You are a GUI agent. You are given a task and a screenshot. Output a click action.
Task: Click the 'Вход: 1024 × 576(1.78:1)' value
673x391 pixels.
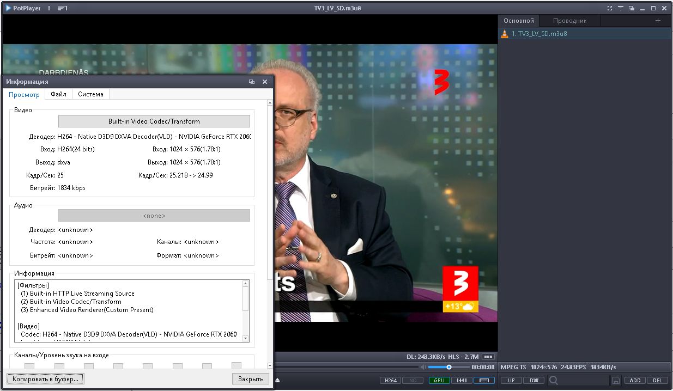pyautogui.click(x=186, y=149)
